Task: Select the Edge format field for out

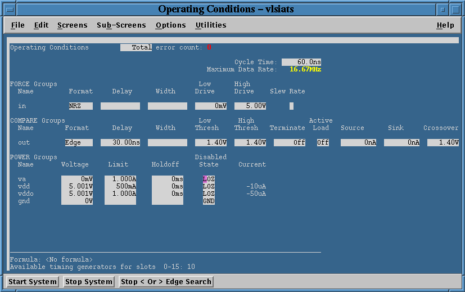Action: tap(79, 142)
